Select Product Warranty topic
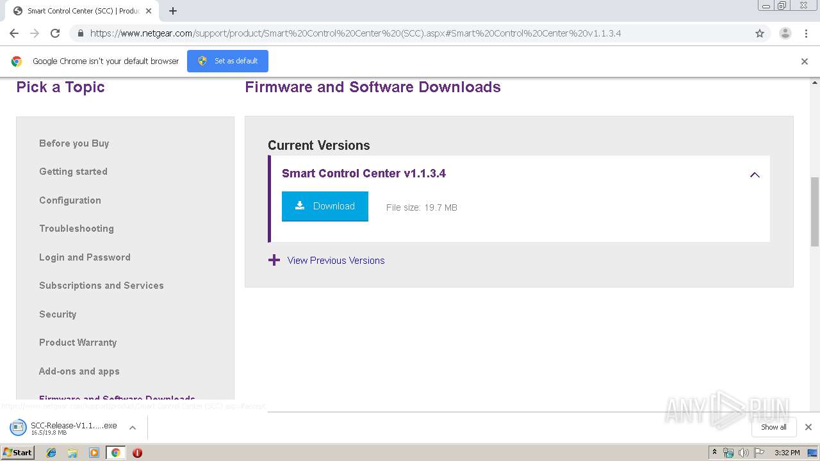 click(78, 343)
